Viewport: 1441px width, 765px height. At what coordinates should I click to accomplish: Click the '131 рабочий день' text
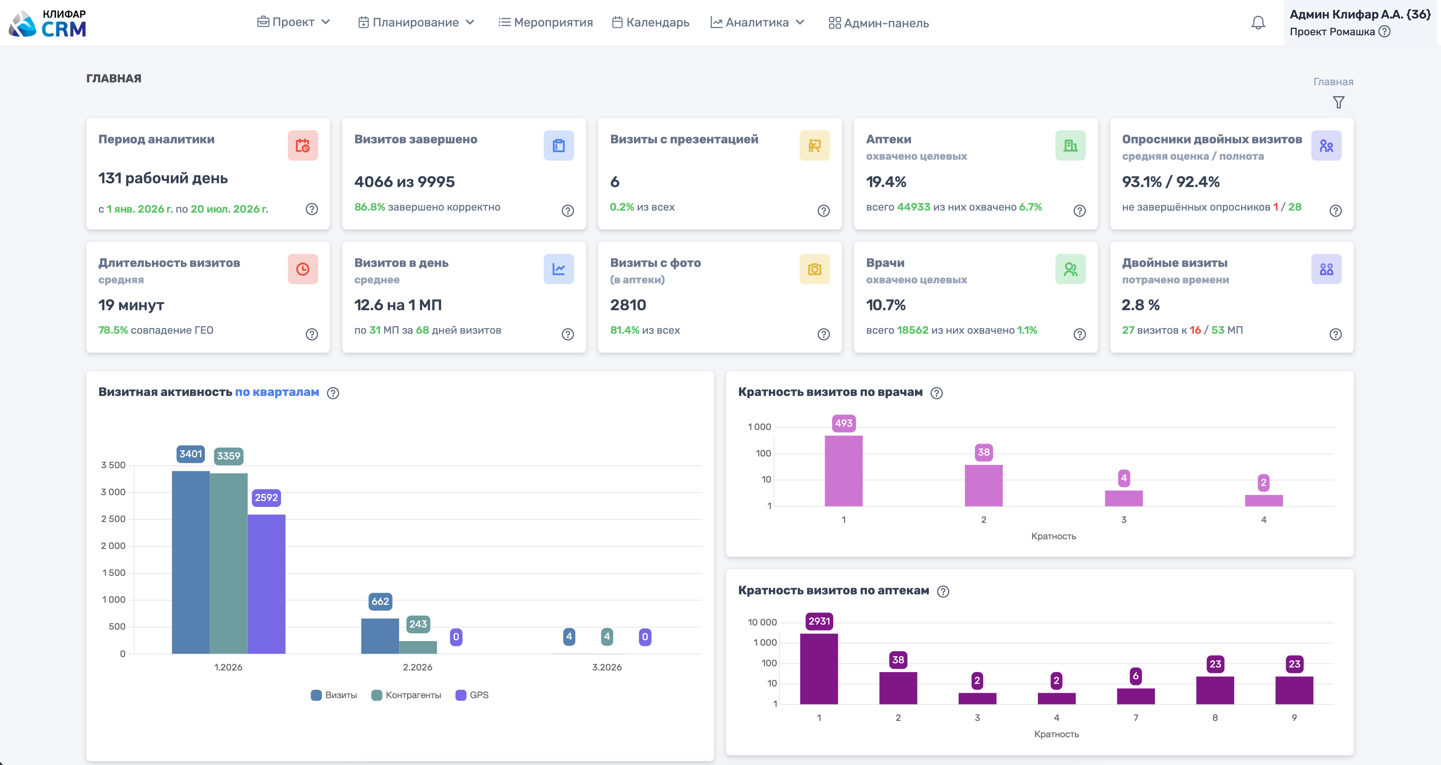[163, 178]
